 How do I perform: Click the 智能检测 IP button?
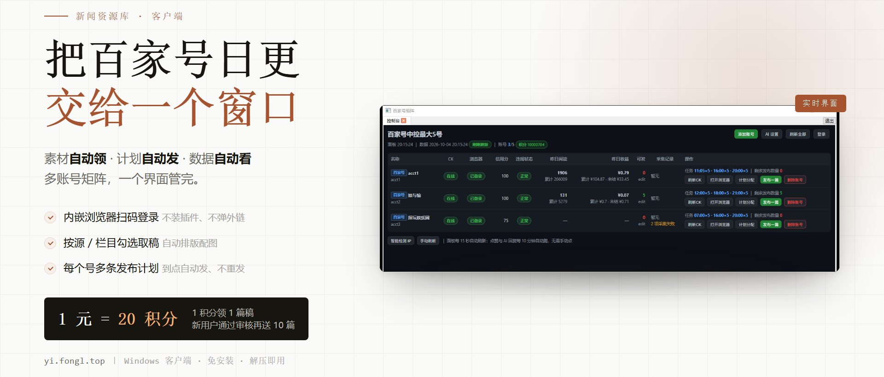click(401, 241)
